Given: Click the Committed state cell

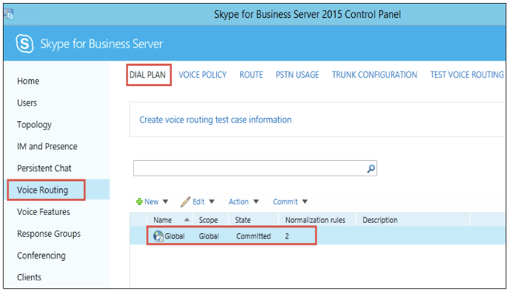Looking at the screenshot, I should [253, 236].
